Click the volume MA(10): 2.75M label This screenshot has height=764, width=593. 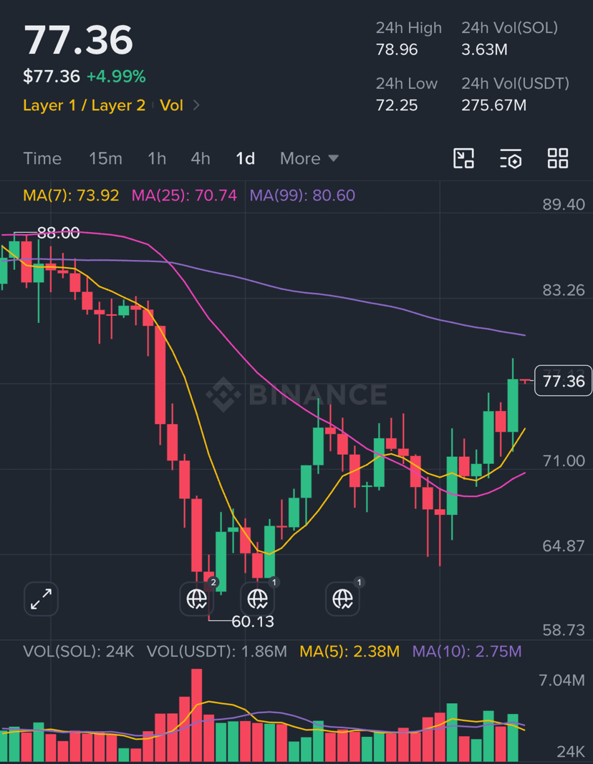point(467,652)
